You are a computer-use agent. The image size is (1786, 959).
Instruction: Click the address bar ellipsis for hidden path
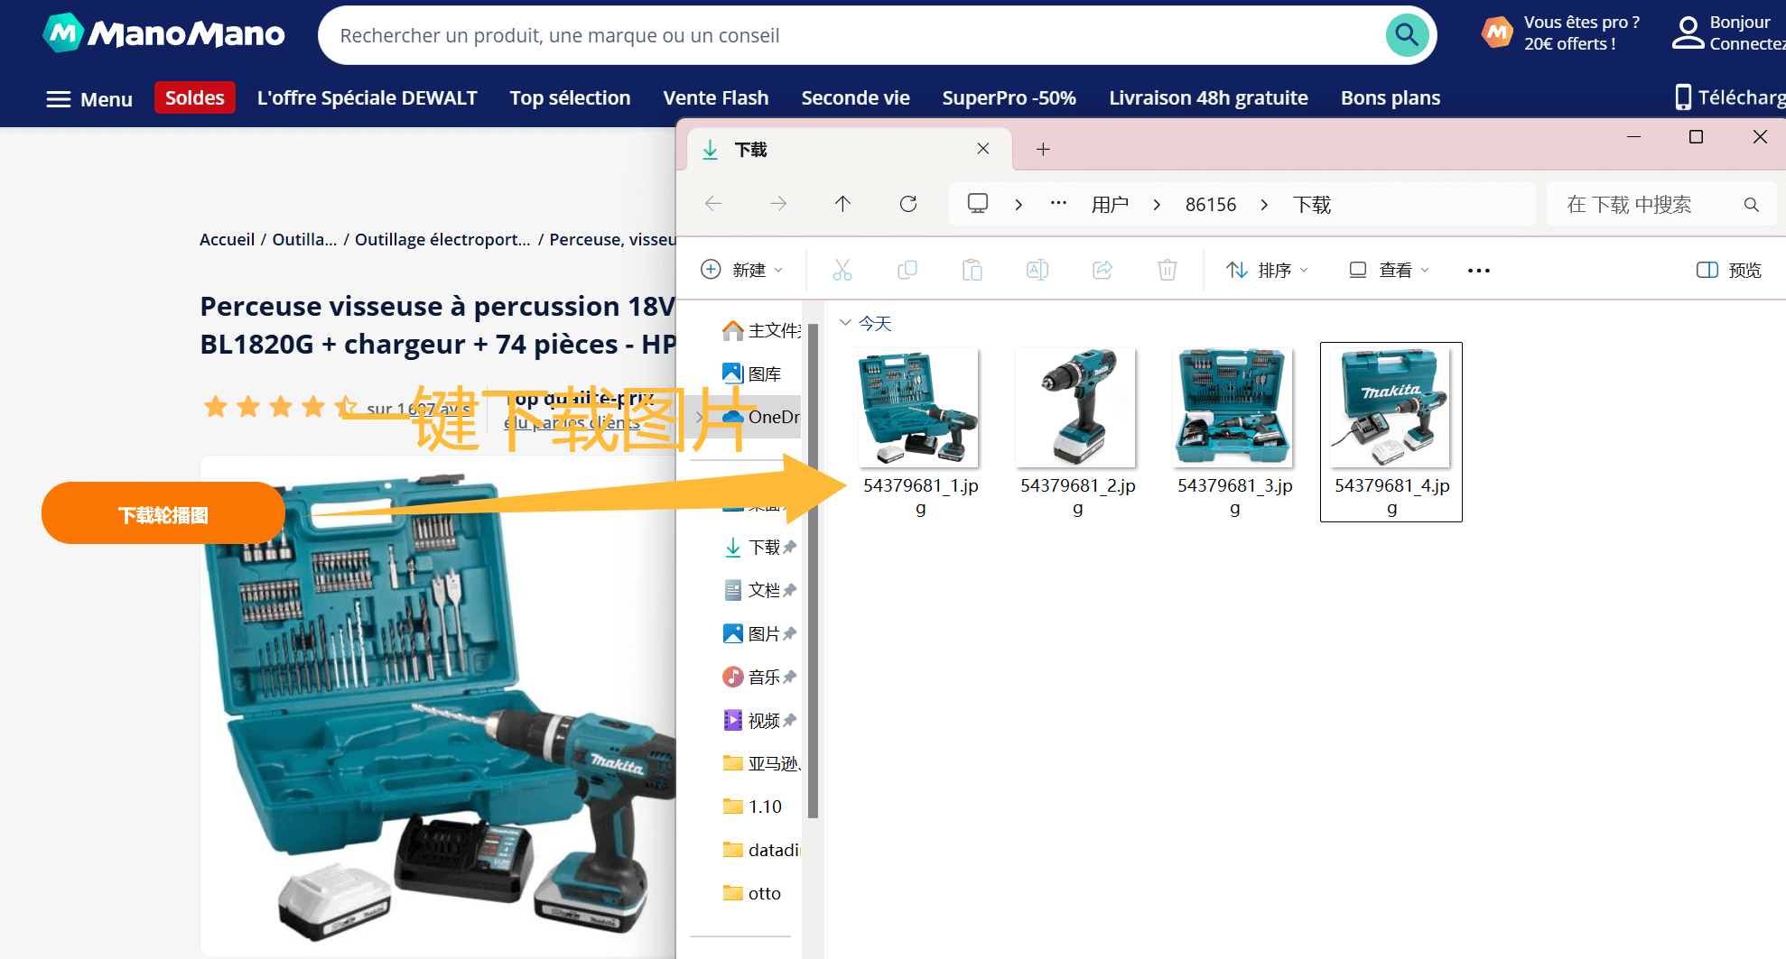coord(1059,204)
